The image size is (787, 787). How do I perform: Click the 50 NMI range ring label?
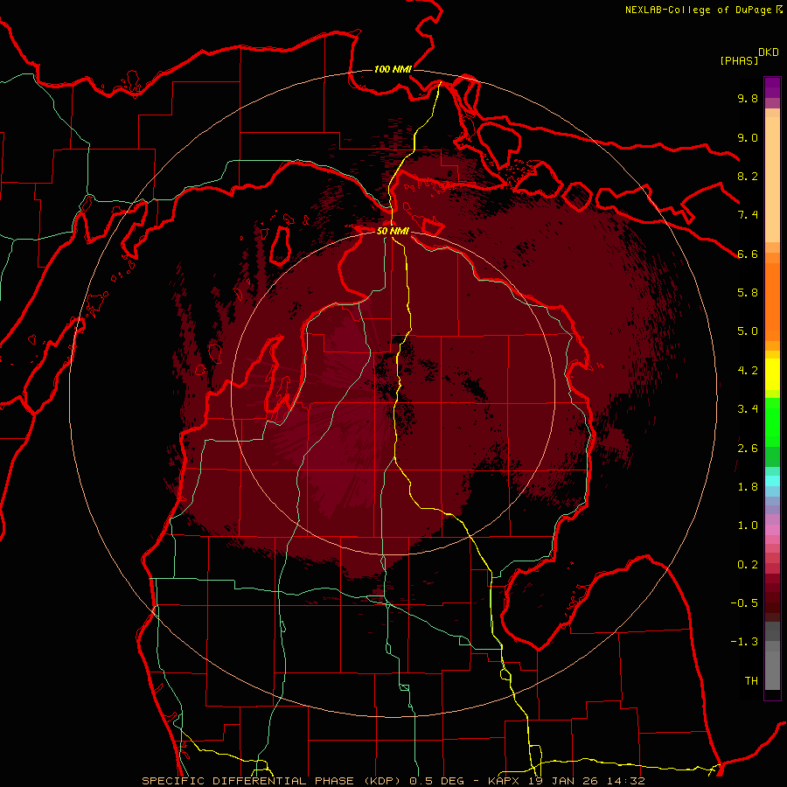tap(393, 231)
